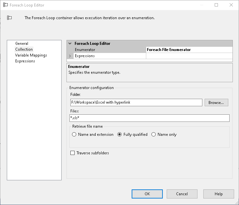Close the Foreach Loop Editor dialog

tap(231, 5)
